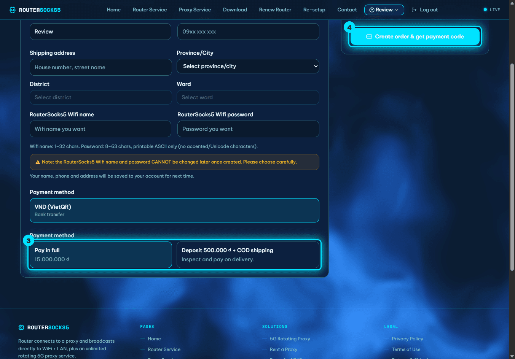This screenshot has width=515, height=359.
Task: Open footer 5G Rotating Proxy link
Action: click(x=290, y=339)
